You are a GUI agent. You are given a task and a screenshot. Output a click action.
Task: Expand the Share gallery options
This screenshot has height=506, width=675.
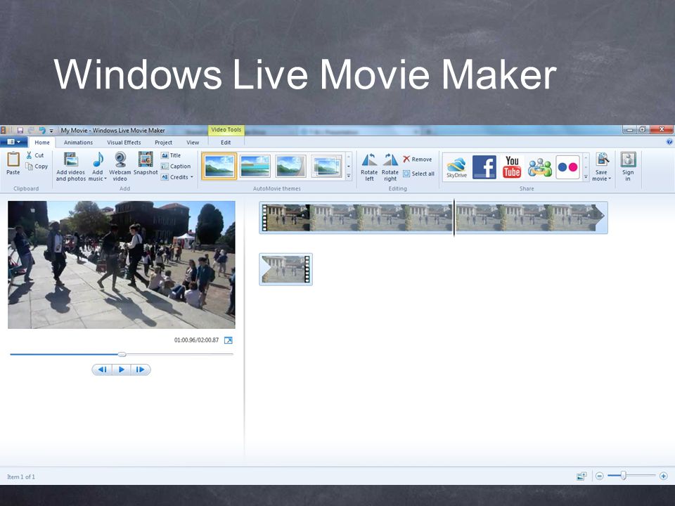pyautogui.click(x=586, y=176)
